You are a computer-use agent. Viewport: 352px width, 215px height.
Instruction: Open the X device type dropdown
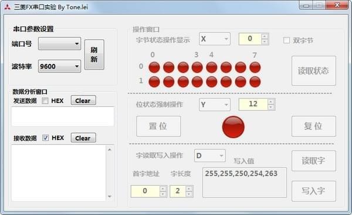tap(215, 39)
